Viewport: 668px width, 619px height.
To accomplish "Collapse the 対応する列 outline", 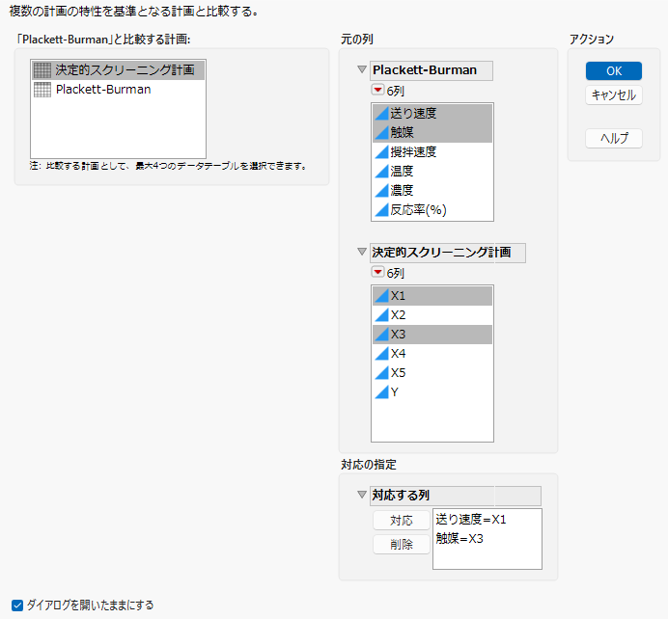I will pos(362,495).
